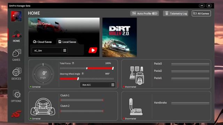Close the SimPro Manager window
The height and width of the screenshot is (125, 223).
coord(209,6)
